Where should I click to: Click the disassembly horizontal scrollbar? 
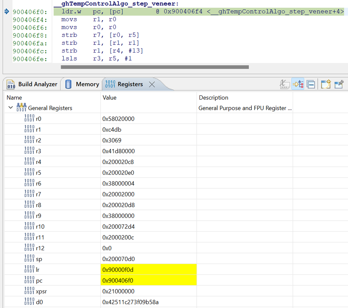click(x=155, y=67)
